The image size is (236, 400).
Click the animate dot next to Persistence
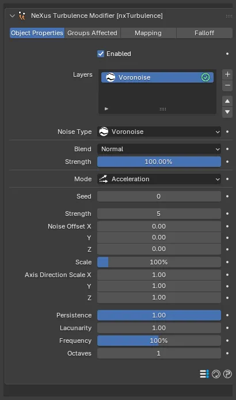227,315
